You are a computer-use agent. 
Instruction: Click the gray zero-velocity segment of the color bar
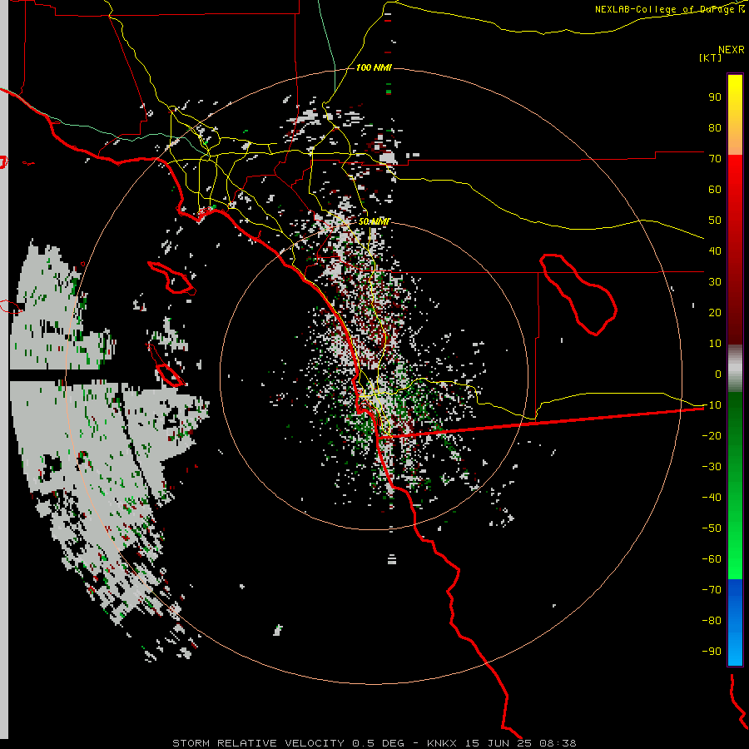click(x=735, y=369)
